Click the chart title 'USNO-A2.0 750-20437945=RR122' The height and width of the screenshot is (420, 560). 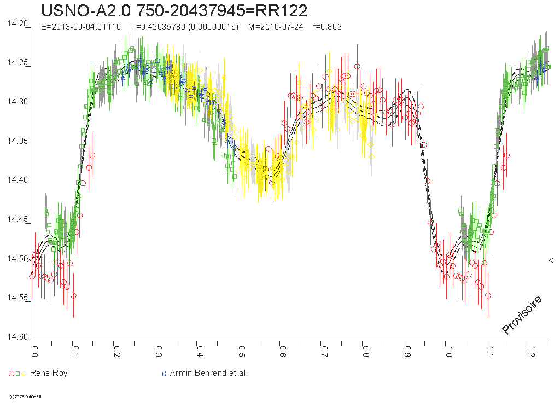click(174, 11)
